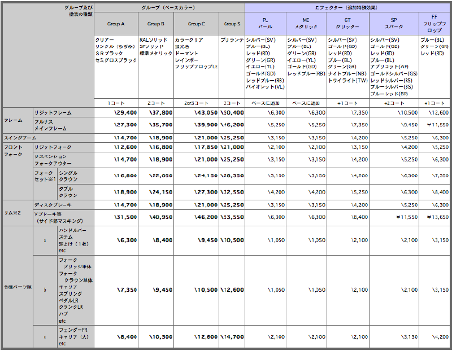The image size is (452, 351).
Task: Select price '\28,350' in Group S
Action: 232,175
